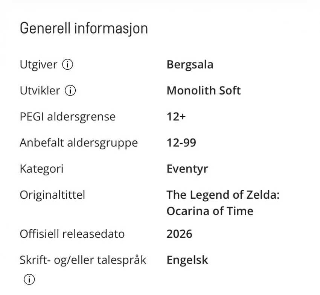Click the Skrift- og/eller talespråk label
320x295 pixels.
(x=83, y=260)
